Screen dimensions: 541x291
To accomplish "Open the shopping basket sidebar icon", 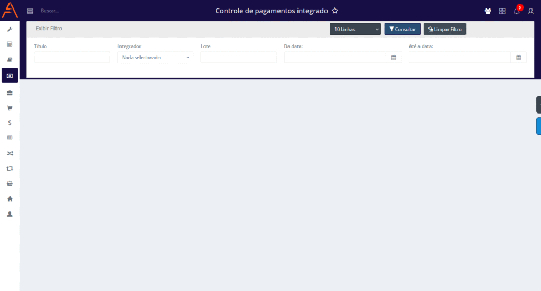I will 10,183.
